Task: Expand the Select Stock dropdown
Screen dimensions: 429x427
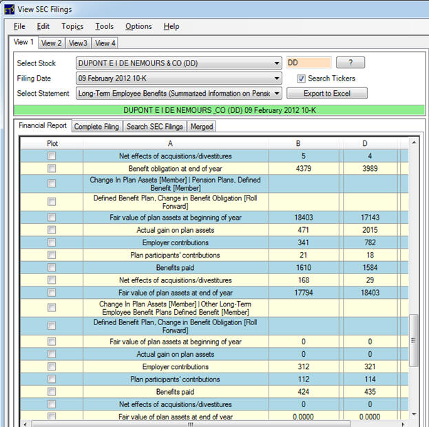Action: point(277,63)
